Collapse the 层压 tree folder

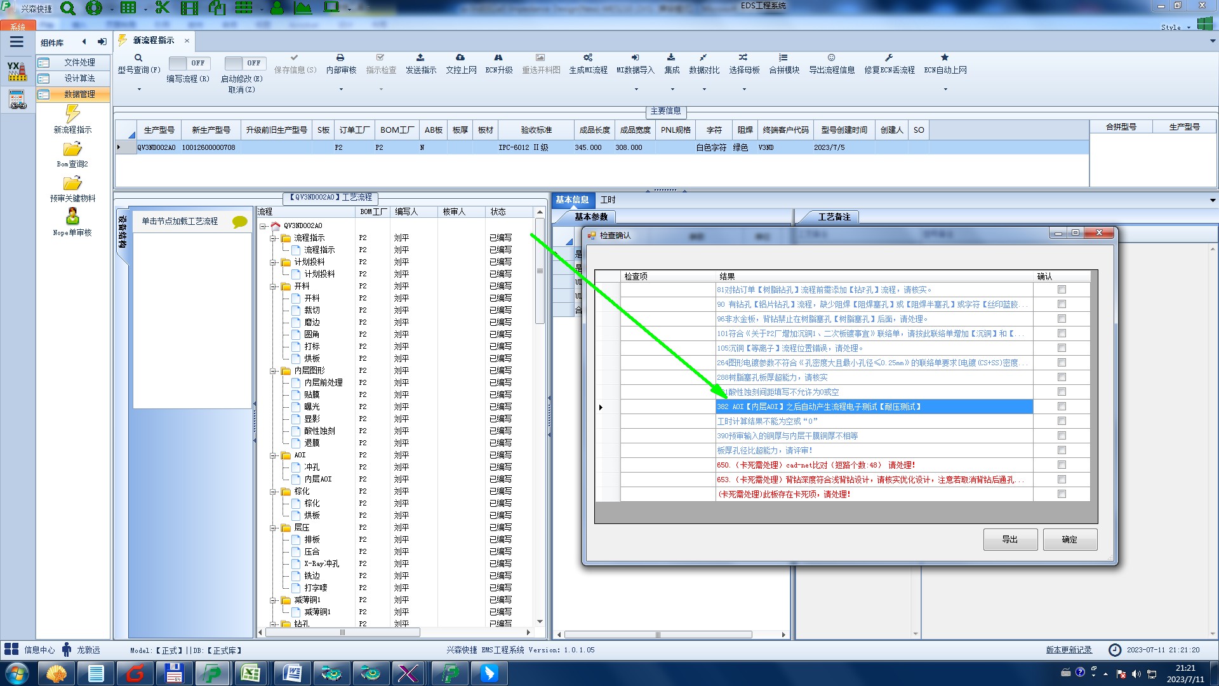(x=273, y=528)
